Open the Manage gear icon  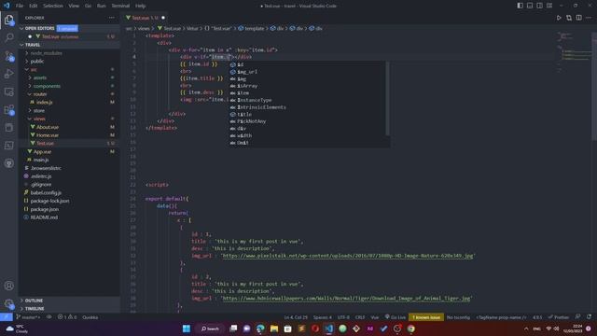[8, 303]
